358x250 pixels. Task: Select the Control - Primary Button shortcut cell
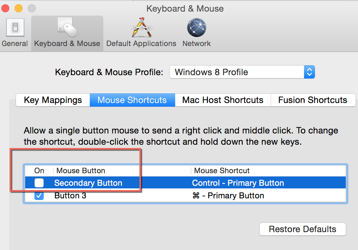tap(238, 183)
